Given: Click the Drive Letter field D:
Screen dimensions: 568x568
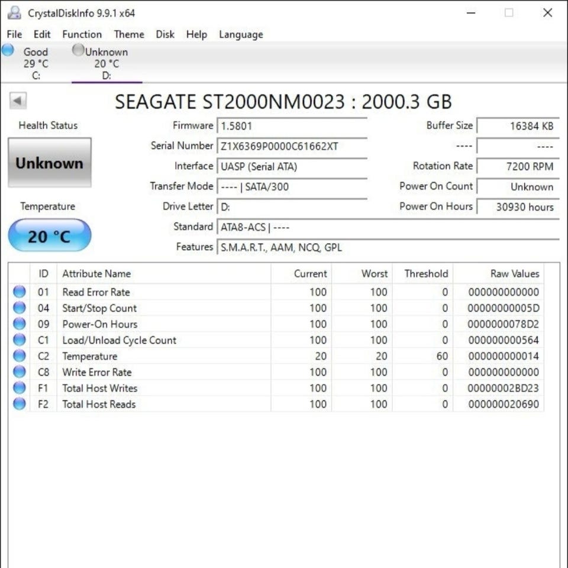Looking at the screenshot, I should click(x=292, y=207).
